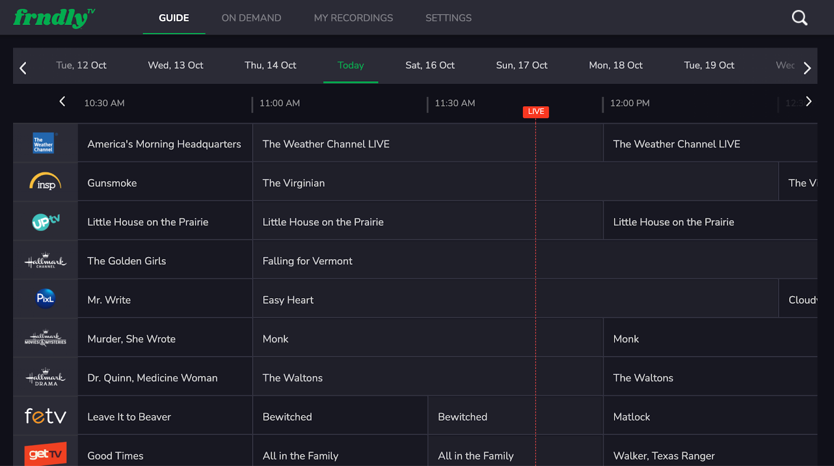The height and width of the screenshot is (466, 834).
Task: Open The Weather Channel LIVE at 12:00 PM
Action: point(710,143)
